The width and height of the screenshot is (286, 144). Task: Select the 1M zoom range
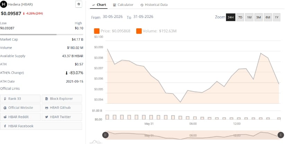pos(249,17)
